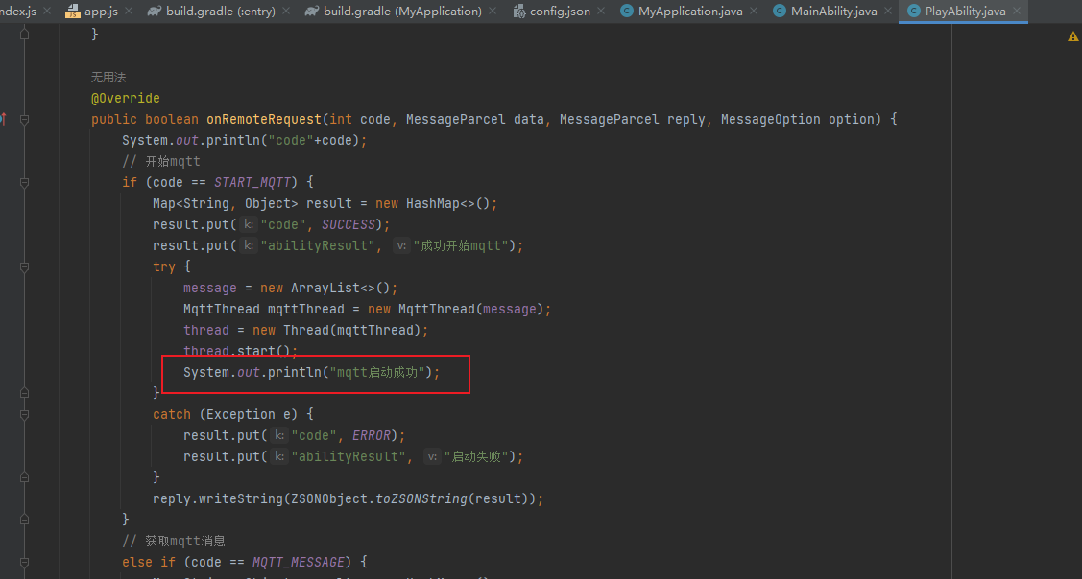Viewport: 1082px width, 579px height.
Task: Switch to the config.json tab
Action: [x=560, y=12]
